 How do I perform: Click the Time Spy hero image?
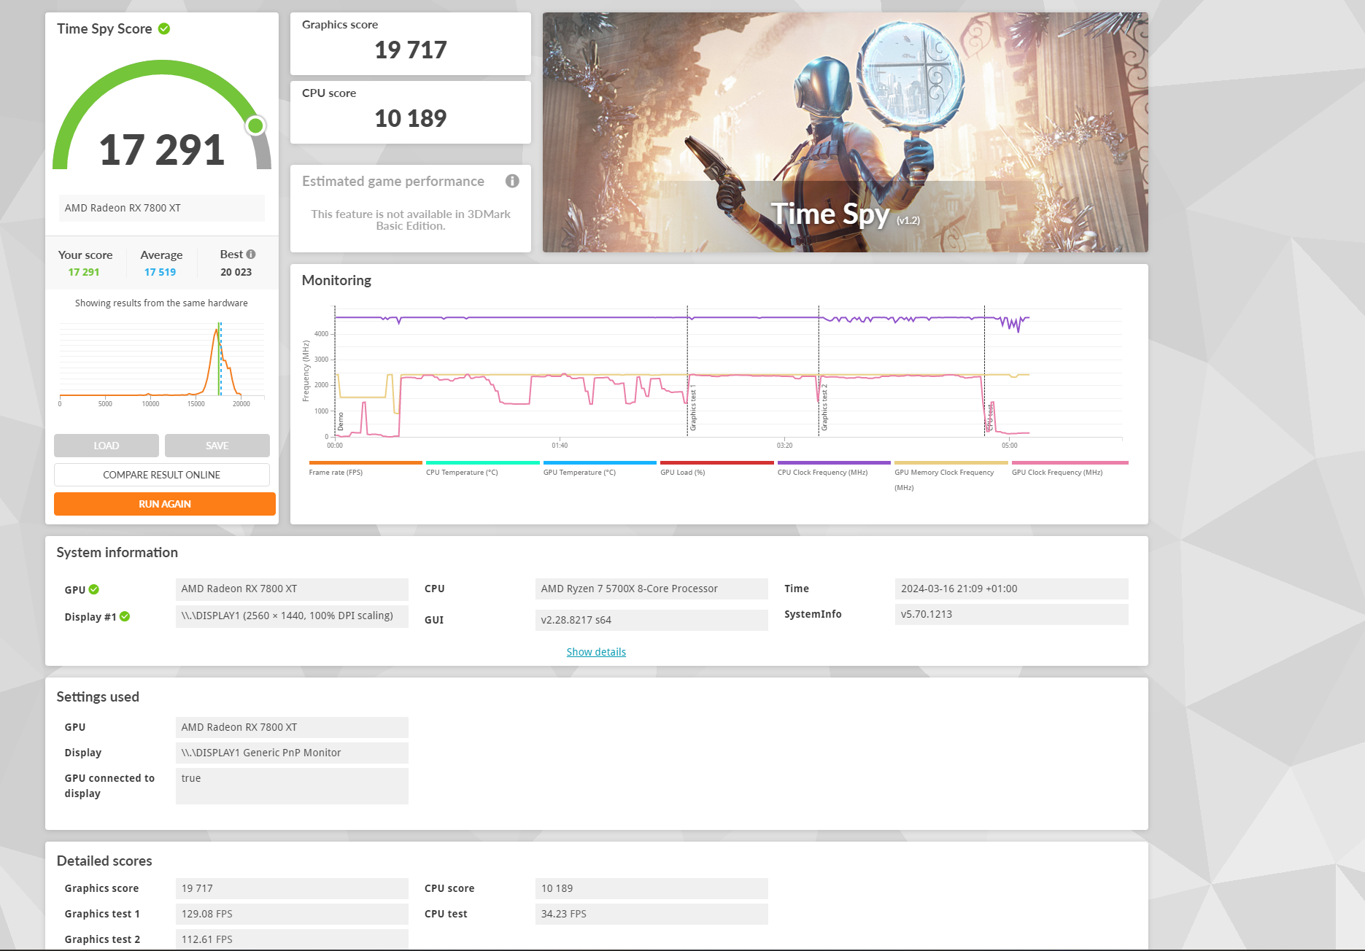[x=846, y=132]
